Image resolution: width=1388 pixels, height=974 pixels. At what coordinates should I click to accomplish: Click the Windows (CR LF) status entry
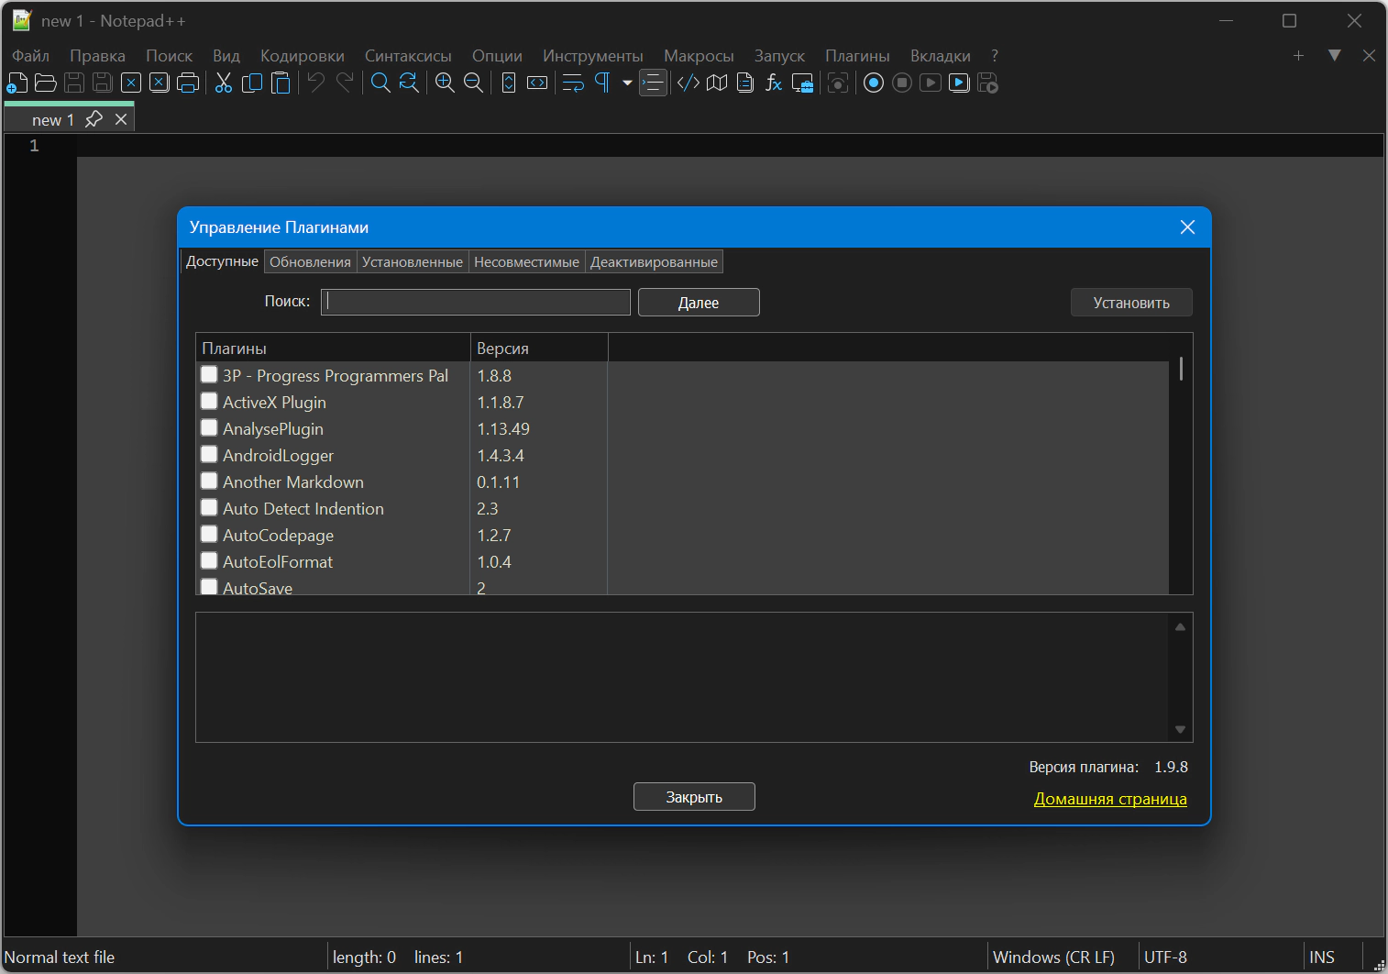[1053, 957]
